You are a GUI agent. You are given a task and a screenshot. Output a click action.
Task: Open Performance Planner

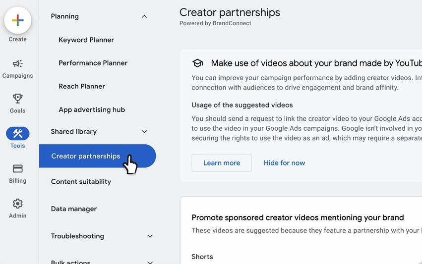coord(93,63)
